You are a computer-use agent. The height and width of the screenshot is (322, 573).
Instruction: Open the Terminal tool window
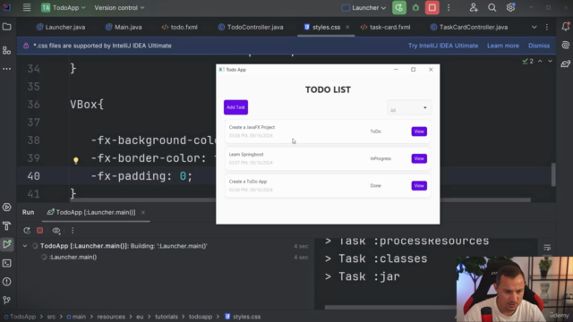(6, 263)
